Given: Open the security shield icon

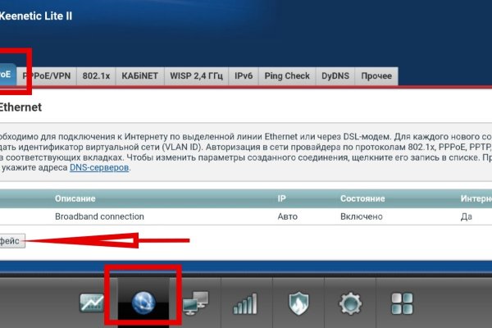Looking at the screenshot, I should (298, 303).
